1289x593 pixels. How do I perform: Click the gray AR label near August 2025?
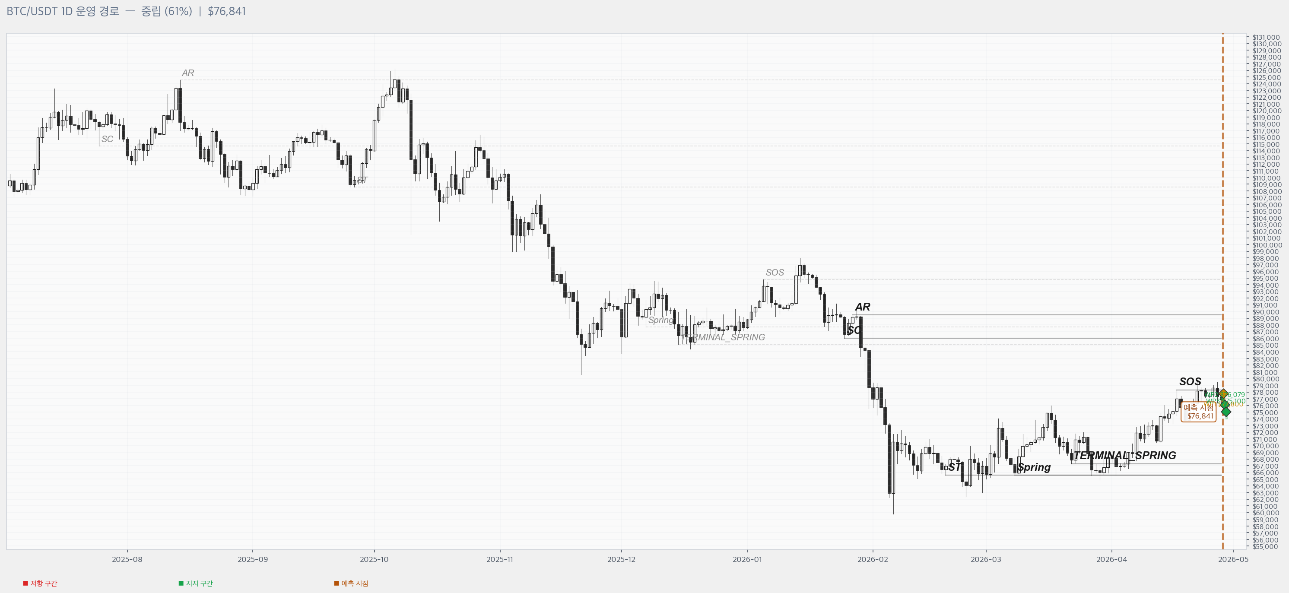tap(187, 73)
